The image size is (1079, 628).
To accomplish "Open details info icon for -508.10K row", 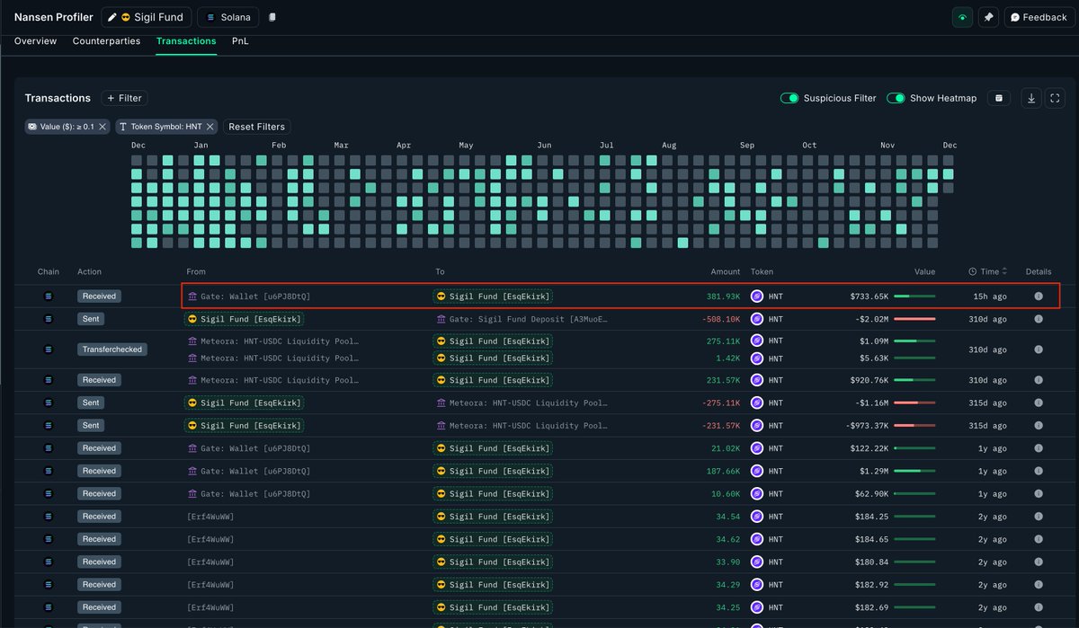I will point(1039,319).
